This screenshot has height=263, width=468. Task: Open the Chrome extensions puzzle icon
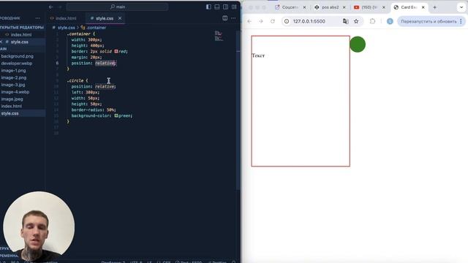(372, 21)
